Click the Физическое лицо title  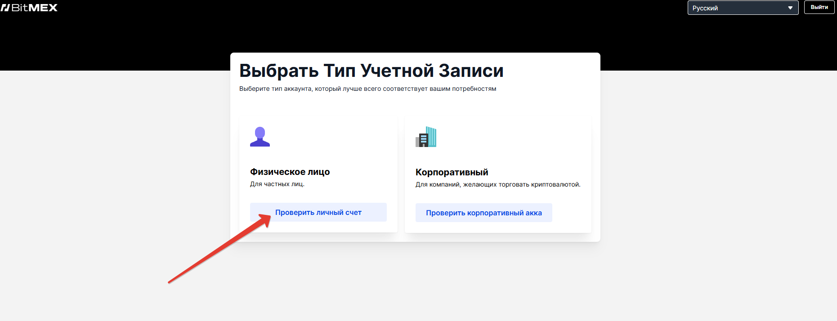pos(290,172)
